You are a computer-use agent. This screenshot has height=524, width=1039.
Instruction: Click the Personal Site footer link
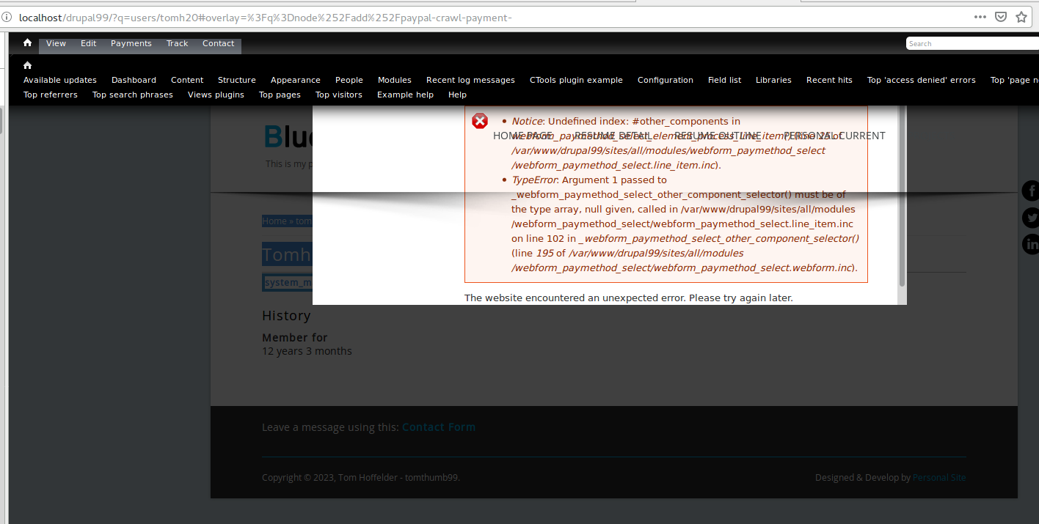(x=939, y=477)
